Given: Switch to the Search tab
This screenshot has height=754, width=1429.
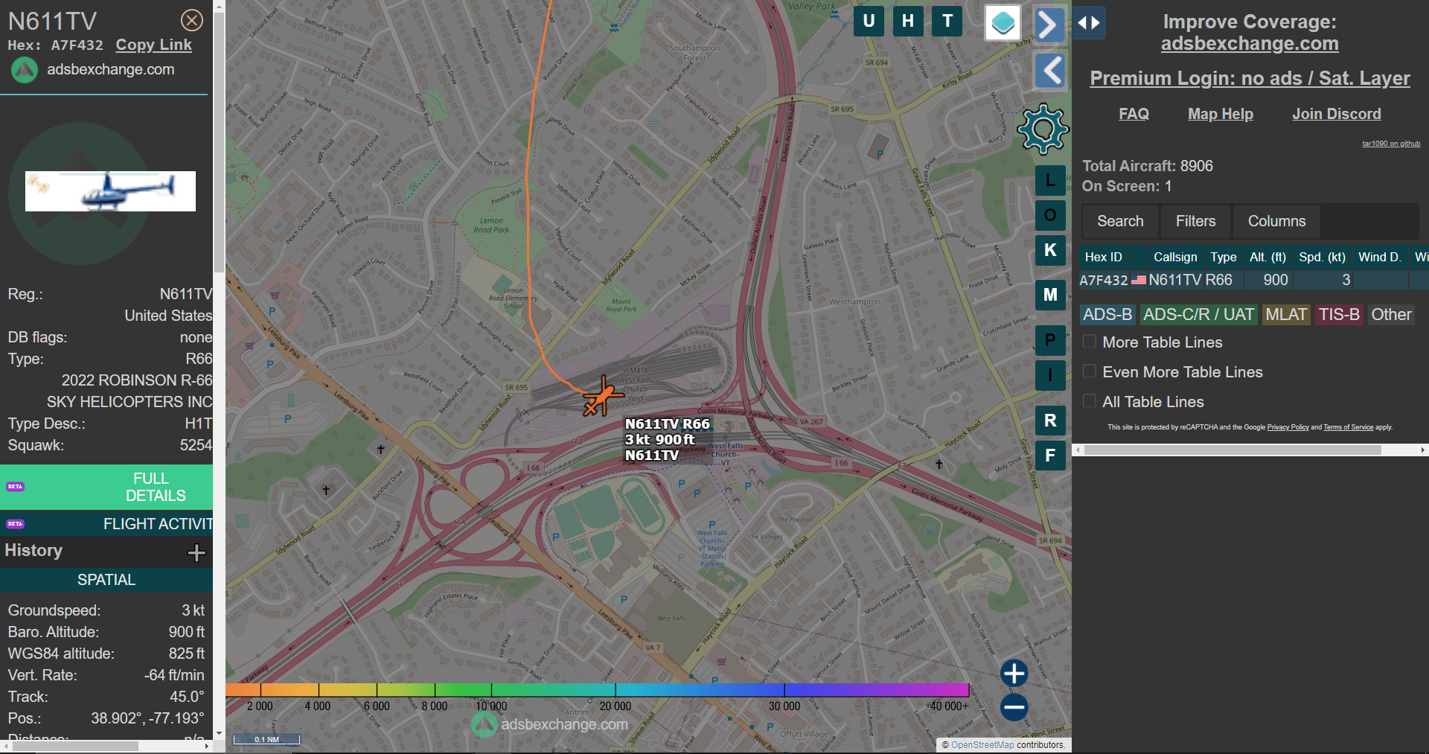Looking at the screenshot, I should pyautogui.click(x=1120, y=221).
